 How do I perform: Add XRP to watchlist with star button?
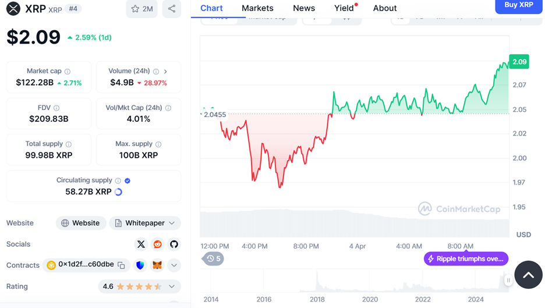click(x=142, y=9)
